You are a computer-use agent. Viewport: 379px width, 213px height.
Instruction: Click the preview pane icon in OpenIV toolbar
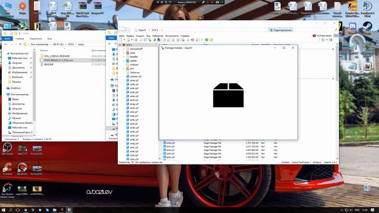[x=330, y=40]
